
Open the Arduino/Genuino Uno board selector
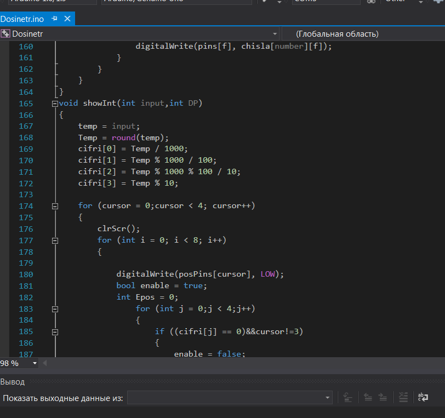coord(176,2)
